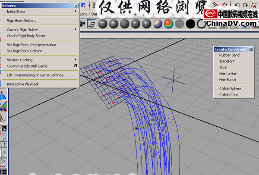This screenshot has height=175, width=259.
Task: Click the first sphere with curved highlight on the shelf
Action: pos(103,24)
